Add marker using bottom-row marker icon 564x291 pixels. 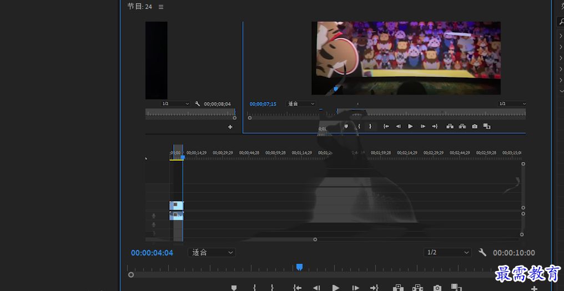(234, 288)
